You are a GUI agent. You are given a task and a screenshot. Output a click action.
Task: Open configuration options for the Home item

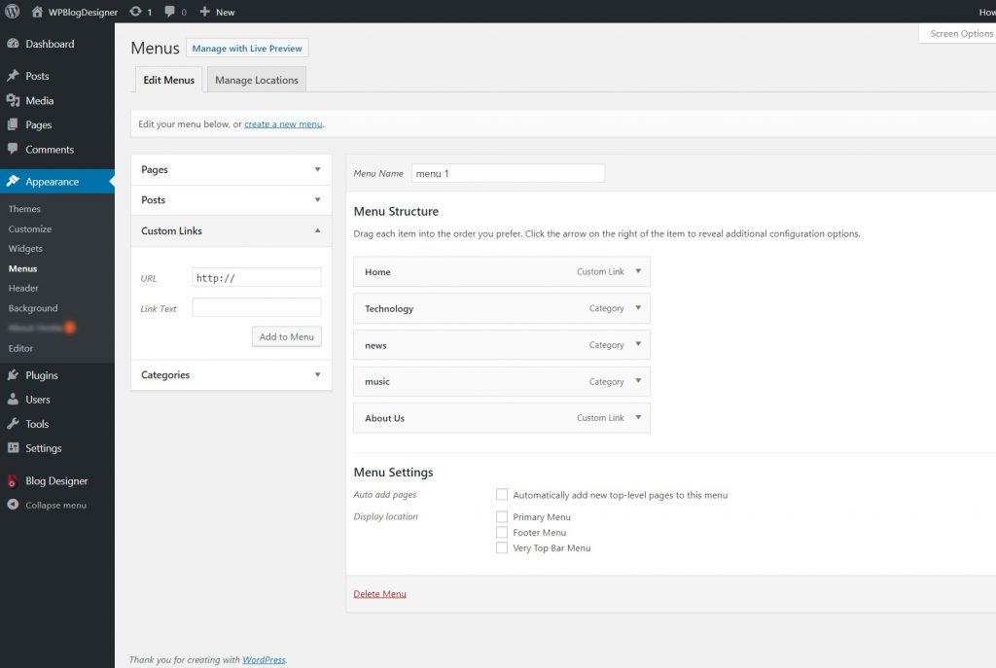click(638, 271)
